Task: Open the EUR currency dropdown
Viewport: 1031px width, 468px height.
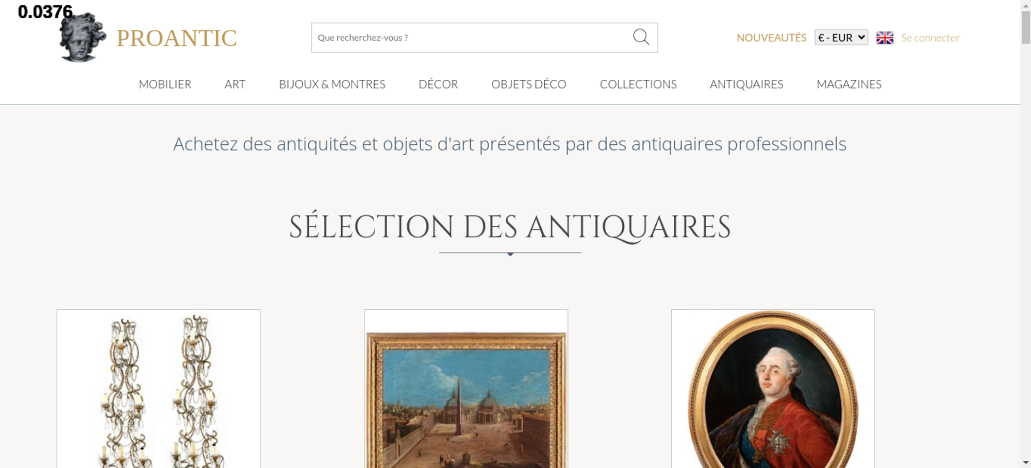Action: click(841, 38)
